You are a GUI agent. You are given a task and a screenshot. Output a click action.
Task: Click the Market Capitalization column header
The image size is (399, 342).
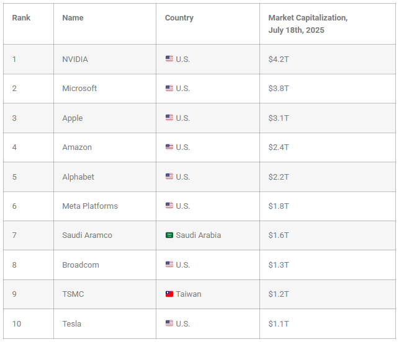pyautogui.click(x=308, y=24)
